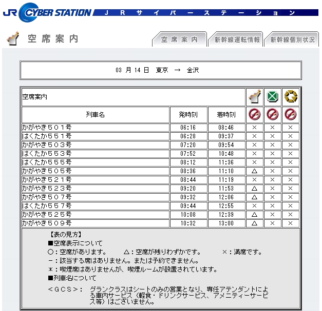Click the ■列車名について legend line
This screenshot has width=322, height=311.
tap(72, 278)
